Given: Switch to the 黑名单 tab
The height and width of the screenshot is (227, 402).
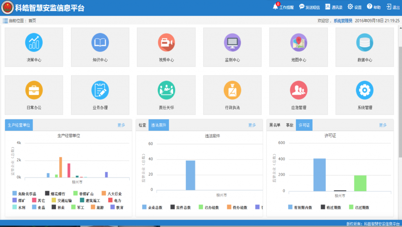Looking at the screenshot, I should pyautogui.click(x=275, y=125).
